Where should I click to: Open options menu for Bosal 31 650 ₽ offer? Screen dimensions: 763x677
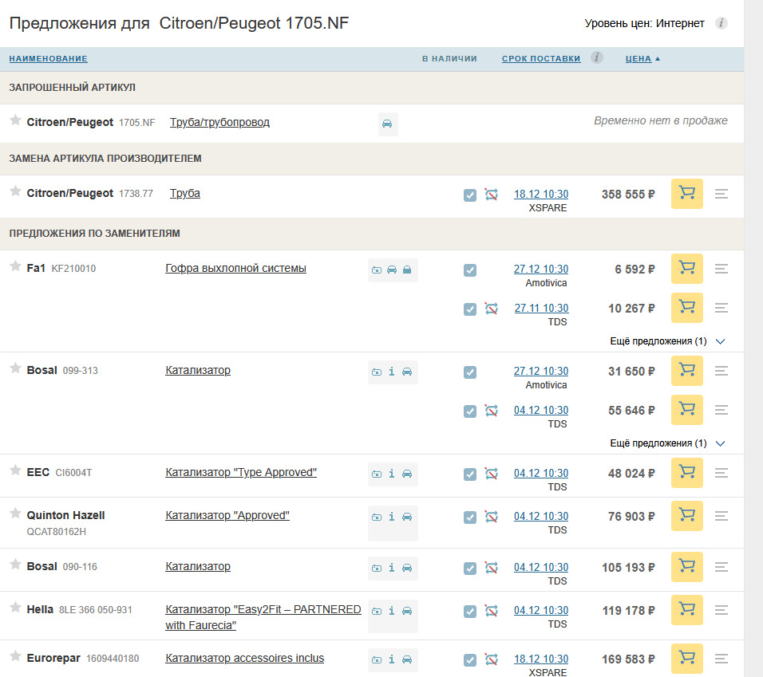(x=721, y=371)
